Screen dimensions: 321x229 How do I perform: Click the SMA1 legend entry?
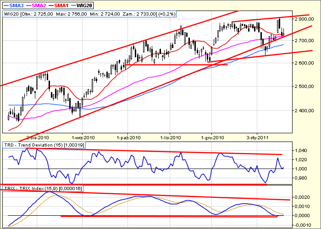pyautogui.click(x=59, y=5)
